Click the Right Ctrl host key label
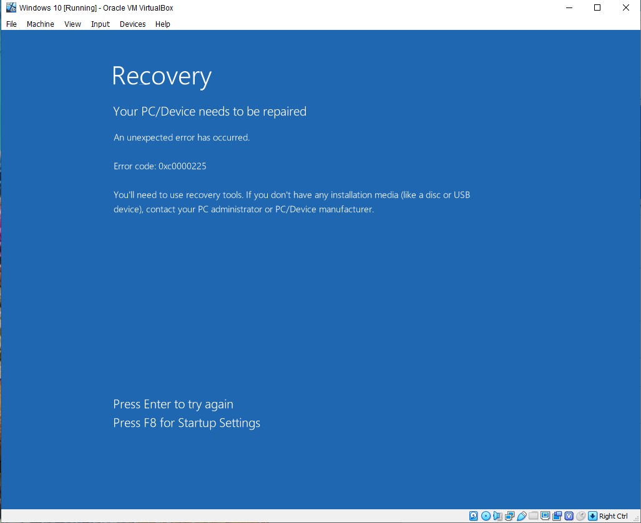The image size is (641, 523). click(x=613, y=516)
